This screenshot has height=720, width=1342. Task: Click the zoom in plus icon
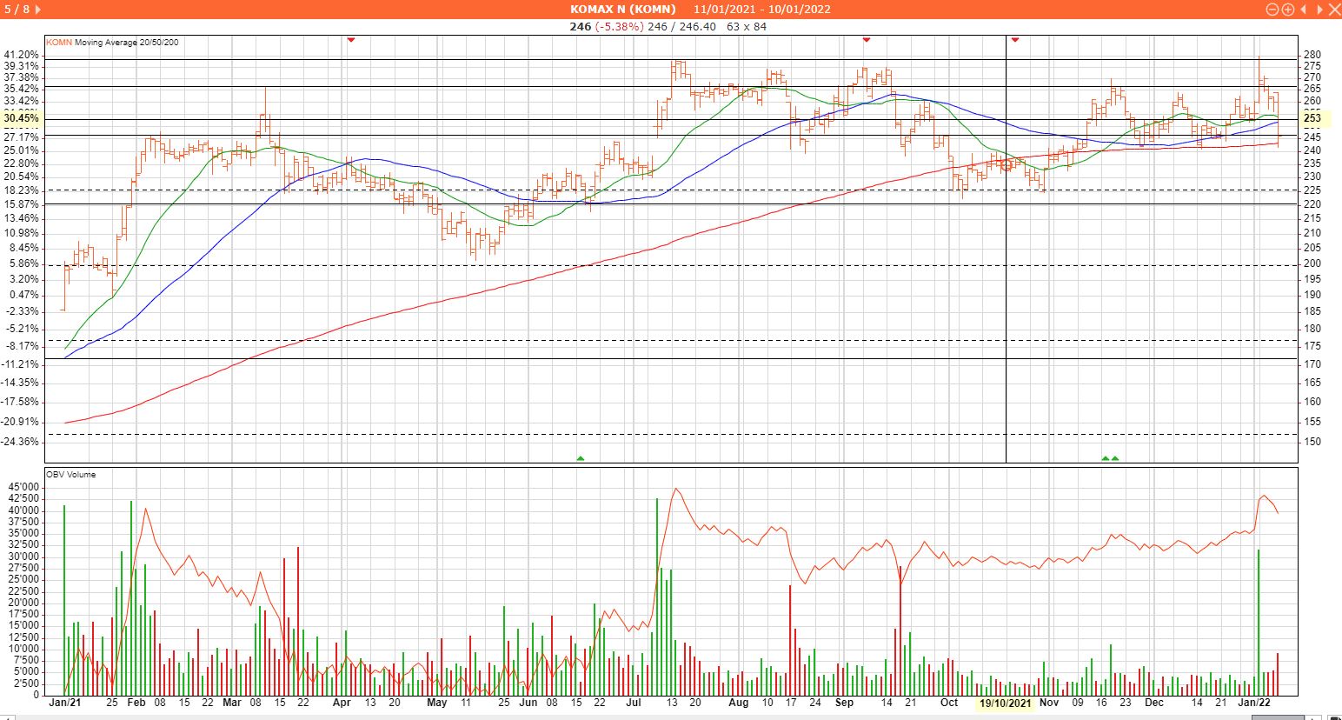coord(1287,10)
